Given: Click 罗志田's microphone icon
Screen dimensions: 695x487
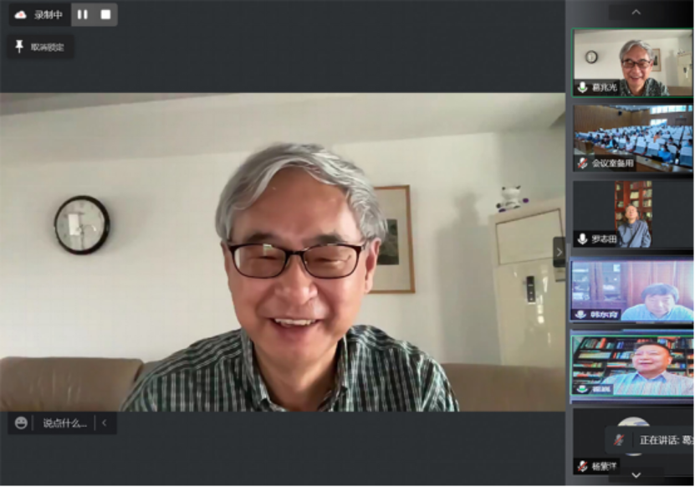Looking at the screenshot, I should (x=582, y=239).
